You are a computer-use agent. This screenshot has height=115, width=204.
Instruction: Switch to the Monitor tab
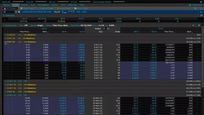[x=7, y=5]
